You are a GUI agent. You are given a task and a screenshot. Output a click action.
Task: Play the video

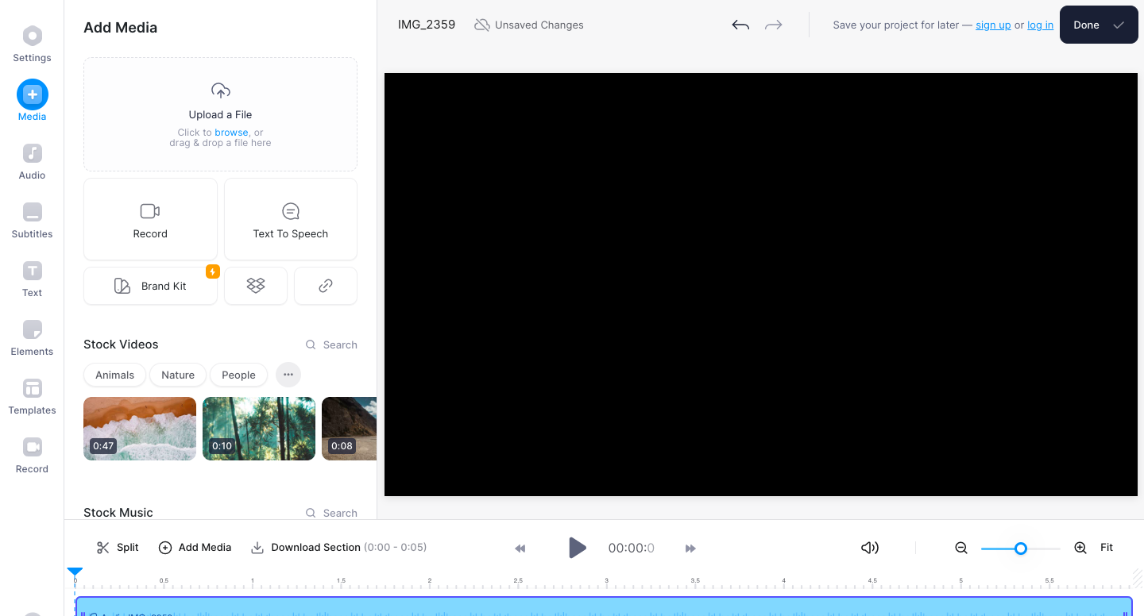[578, 548]
